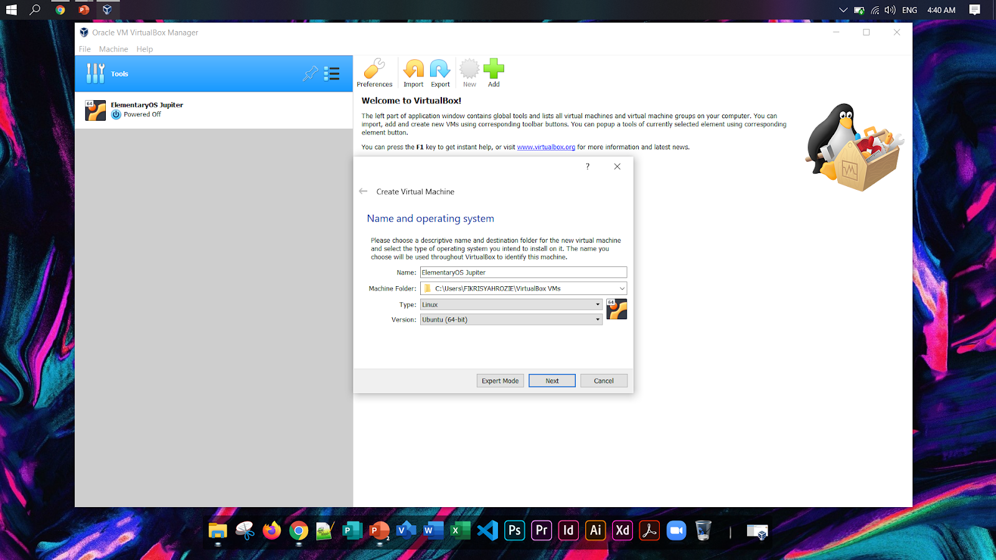Viewport: 996px width, 560px height.
Task: Click the battery status tray icon
Action: pyautogui.click(x=859, y=10)
